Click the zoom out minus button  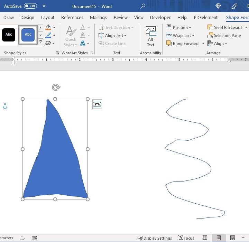click(x=243, y=238)
